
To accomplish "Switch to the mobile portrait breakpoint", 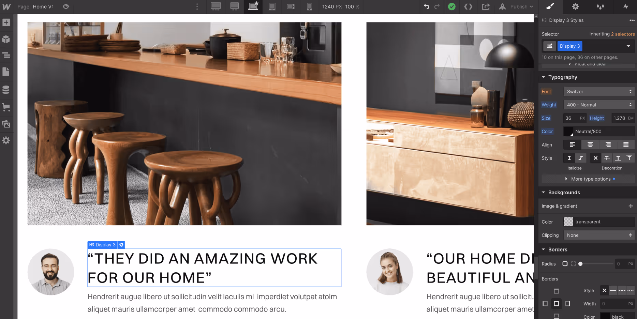I will pyautogui.click(x=309, y=6).
